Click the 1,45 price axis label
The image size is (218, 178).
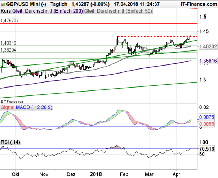click(204, 31)
